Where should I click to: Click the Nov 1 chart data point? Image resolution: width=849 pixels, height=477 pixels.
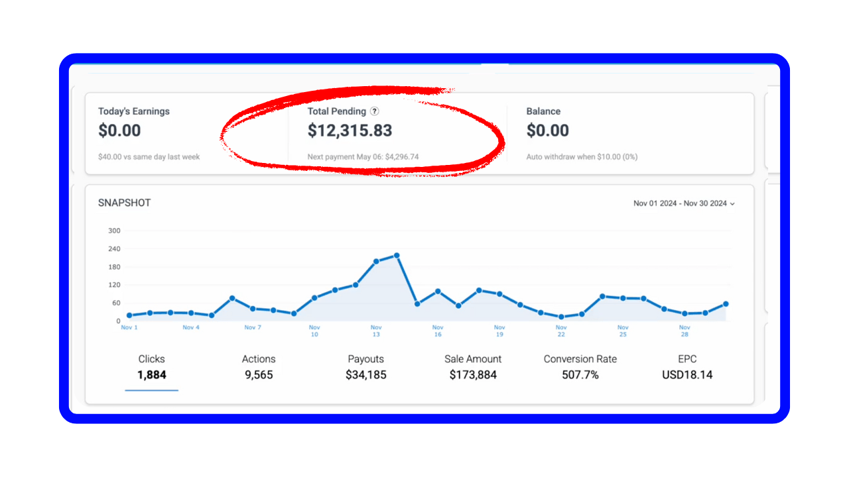pos(129,315)
